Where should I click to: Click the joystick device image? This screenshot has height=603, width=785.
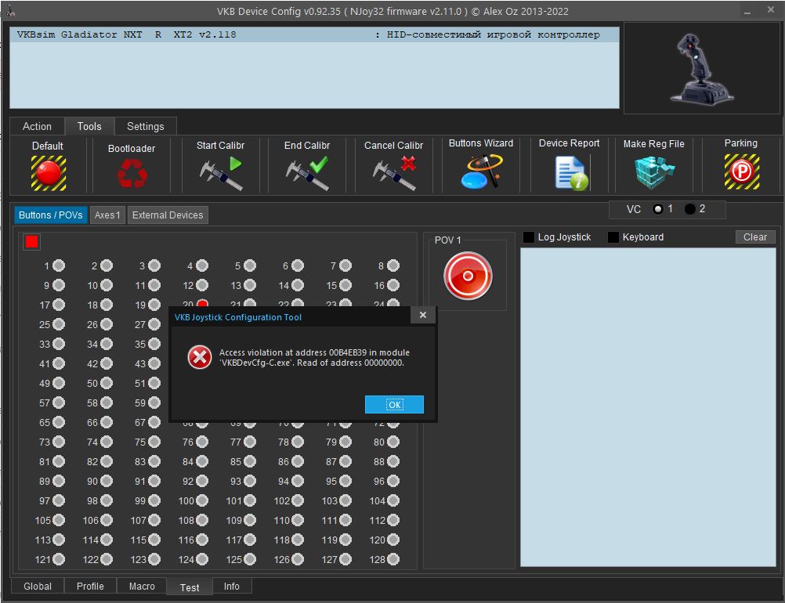point(703,69)
